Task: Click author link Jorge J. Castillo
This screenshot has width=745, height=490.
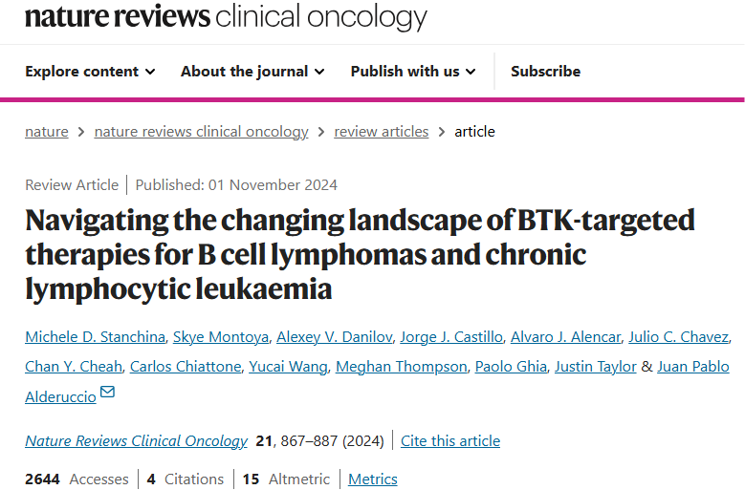Action: (x=451, y=337)
